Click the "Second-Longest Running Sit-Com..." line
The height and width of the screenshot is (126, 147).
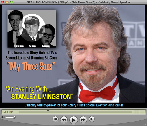(x=32, y=58)
